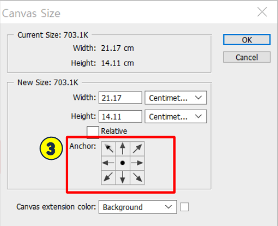Close the Canvas Size dialog
The image size is (278, 226).
click(x=262, y=12)
